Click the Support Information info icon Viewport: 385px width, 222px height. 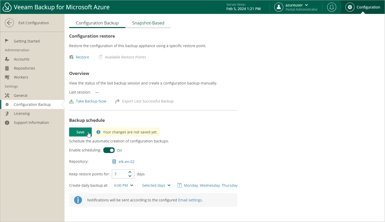point(7,123)
